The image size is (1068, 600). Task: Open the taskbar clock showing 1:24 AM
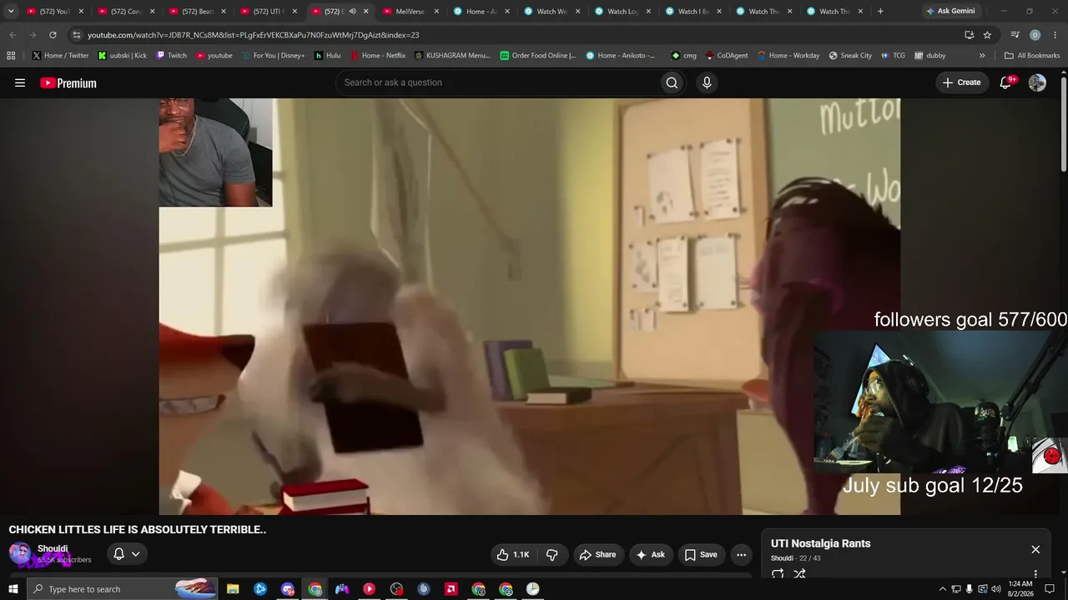click(1020, 589)
